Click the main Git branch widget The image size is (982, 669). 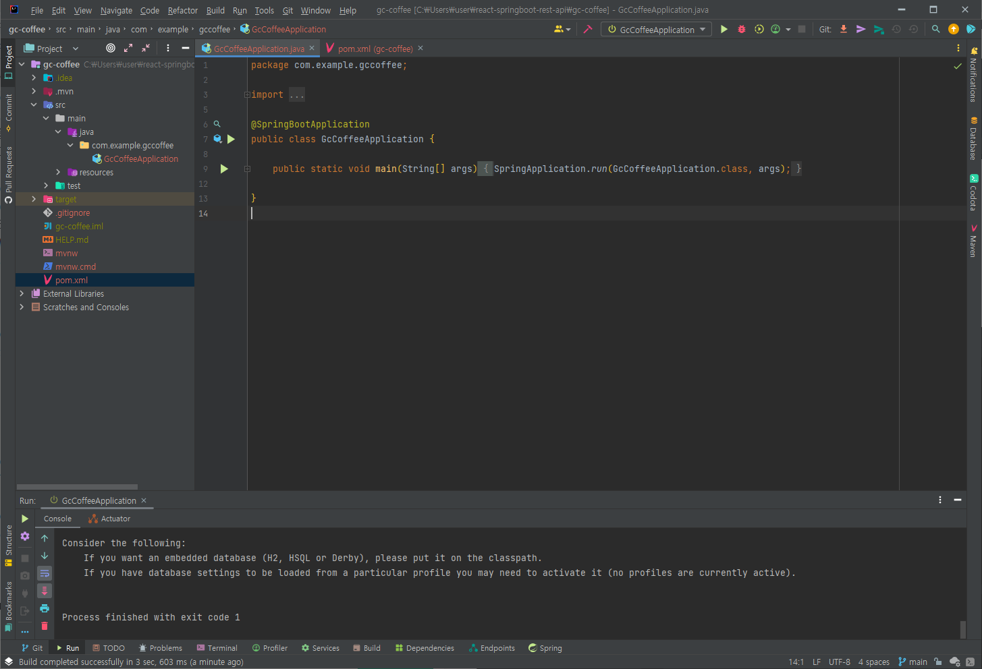912,662
